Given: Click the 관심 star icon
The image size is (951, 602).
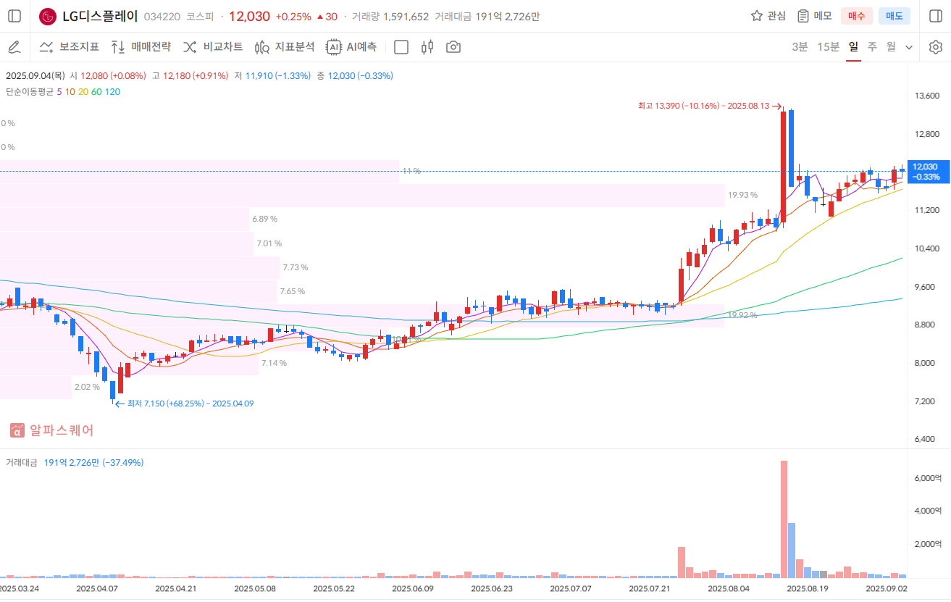Looking at the screenshot, I should (757, 16).
